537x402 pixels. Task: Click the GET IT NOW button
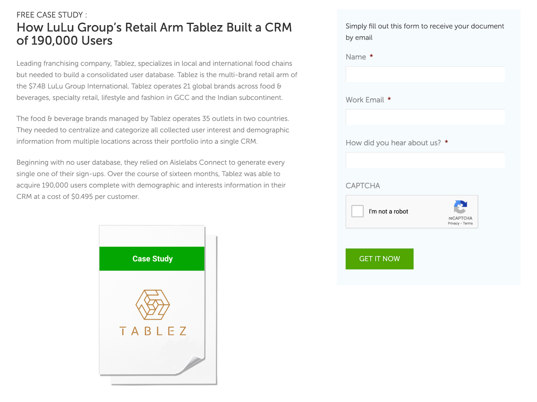(379, 259)
